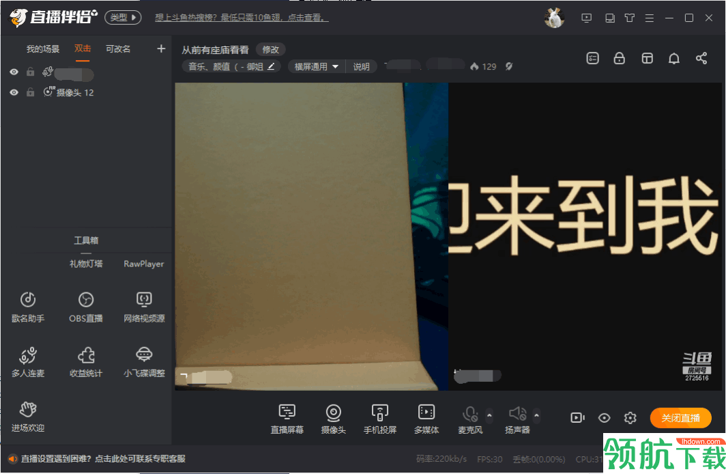Add 摄像头 camera source
This screenshot has width=726, height=474.
click(x=334, y=419)
